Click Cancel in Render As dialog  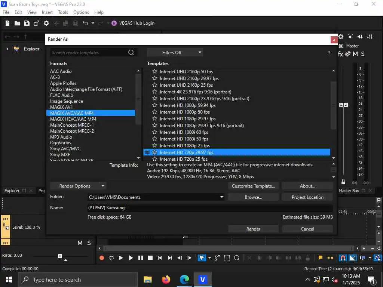click(x=307, y=229)
